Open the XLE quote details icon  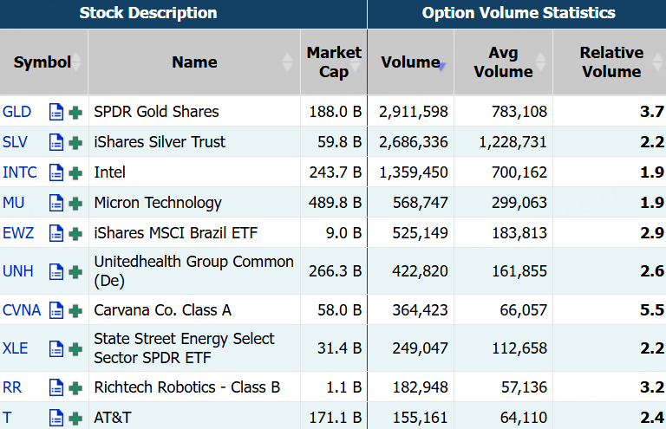pyautogui.click(x=57, y=348)
